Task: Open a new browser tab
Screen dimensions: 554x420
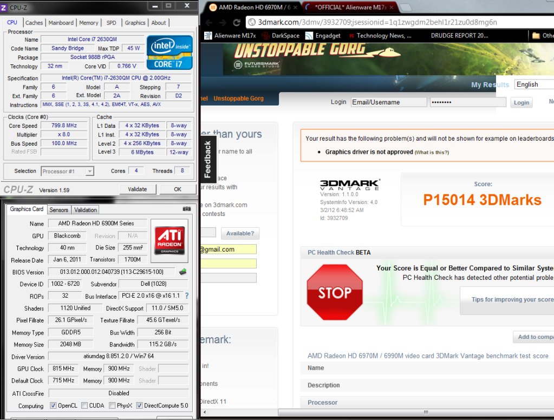Action: click(406, 8)
